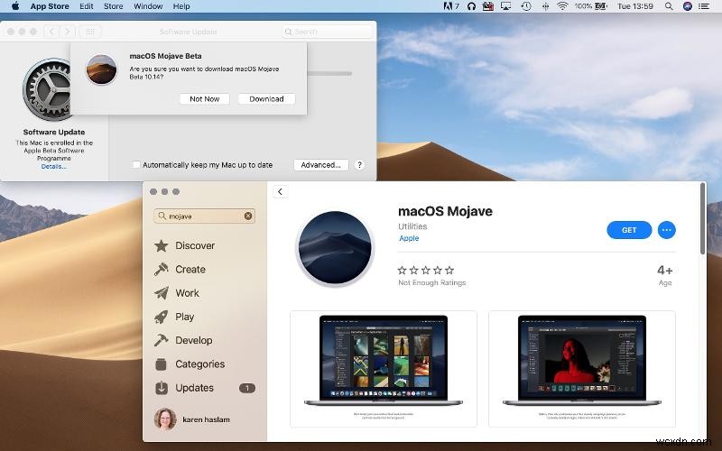Click Not Now in Mojave Beta dialog
722x451 pixels.
[x=205, y=99]
